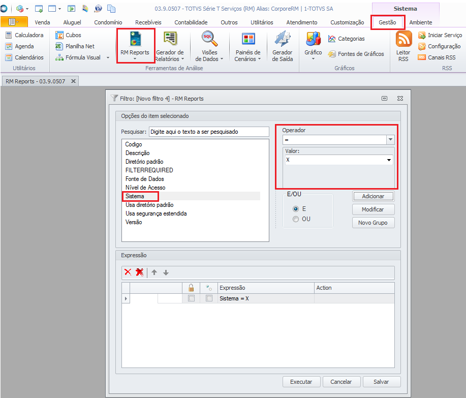
Task: Expand RM Reports dropdown arrow
Action: pyautogui.click(x=135, y=59)
